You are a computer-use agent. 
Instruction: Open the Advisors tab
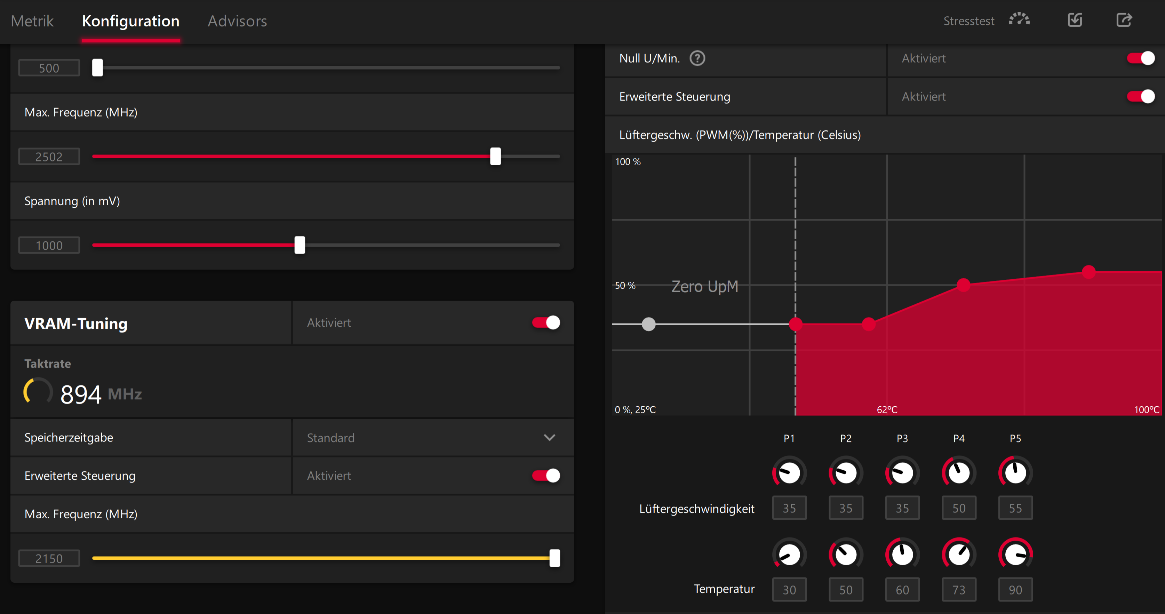(237, 21)
